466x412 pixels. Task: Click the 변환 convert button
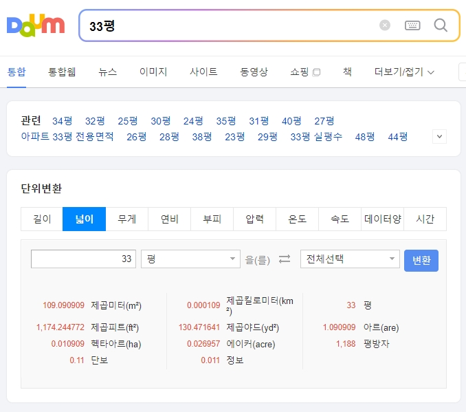click(x=421, y=260)
